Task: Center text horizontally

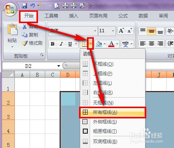Action: coord(152,44)
